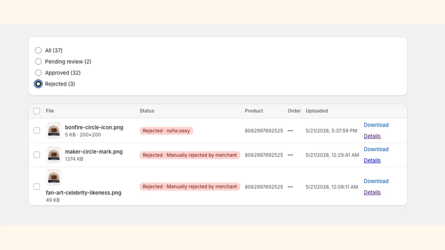Viewport: 445px width, 250px height.
Task: Click the bonfire-circle-icon.png file name
Action: (94, 127)
